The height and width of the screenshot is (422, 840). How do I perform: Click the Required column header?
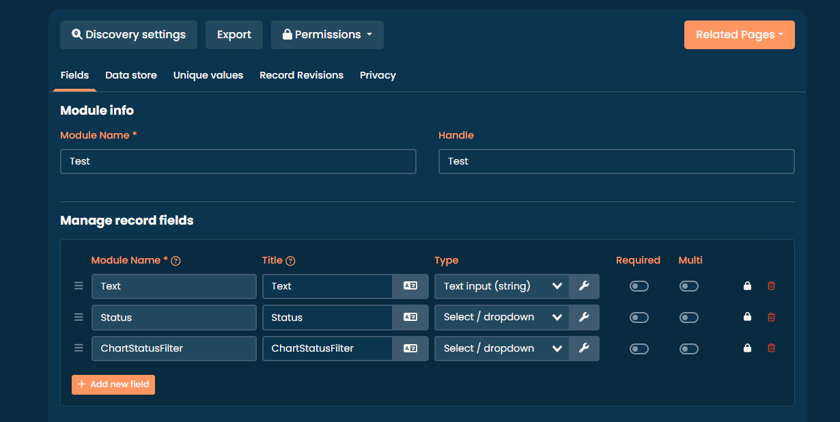[638, 260]
